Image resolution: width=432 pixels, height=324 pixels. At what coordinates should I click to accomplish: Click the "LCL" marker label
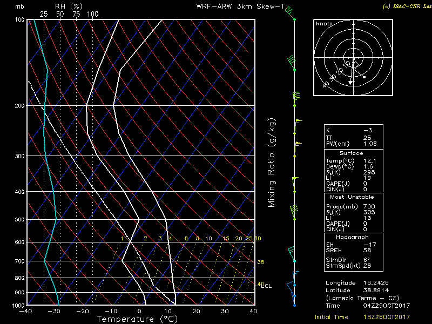point(266,286)
